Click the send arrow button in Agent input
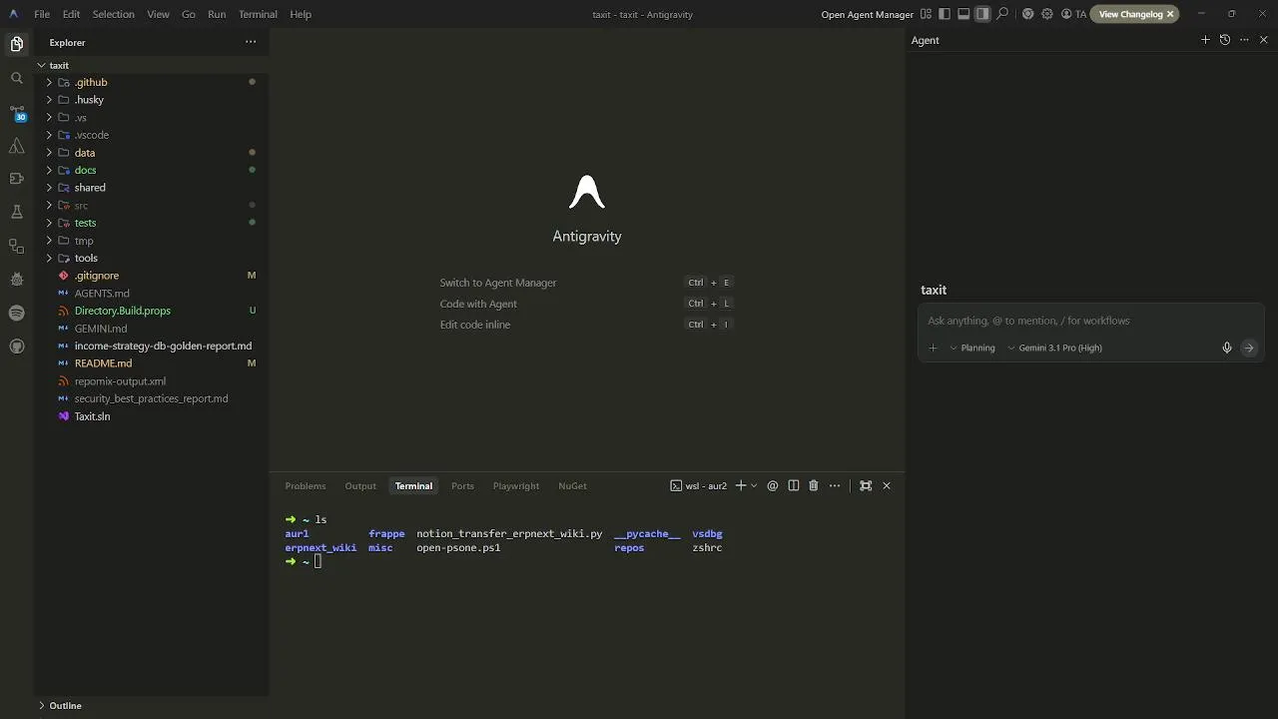Viewport: 1278px width, 719px height. 1248,348
